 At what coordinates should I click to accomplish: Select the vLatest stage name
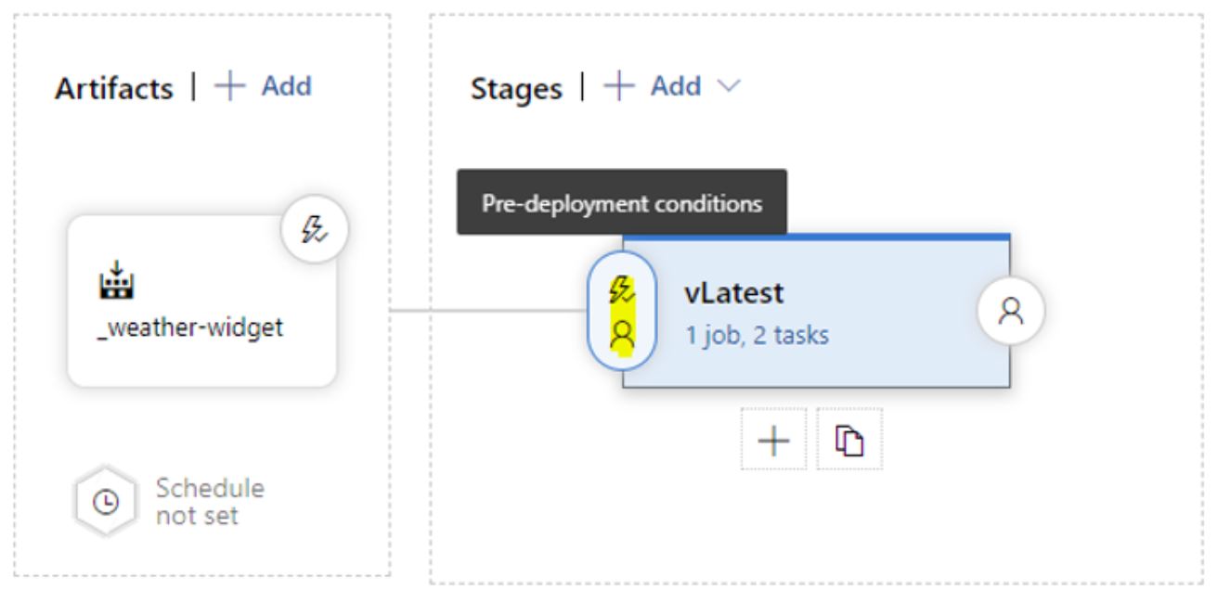[734, 292]
